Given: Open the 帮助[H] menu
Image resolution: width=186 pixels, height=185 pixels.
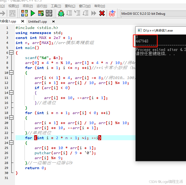Looking at the screenshot, I should [100, 6].
